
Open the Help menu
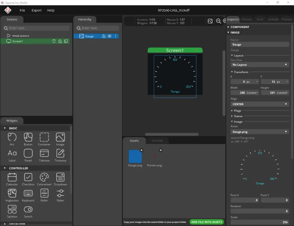click(x=51, y=10)
